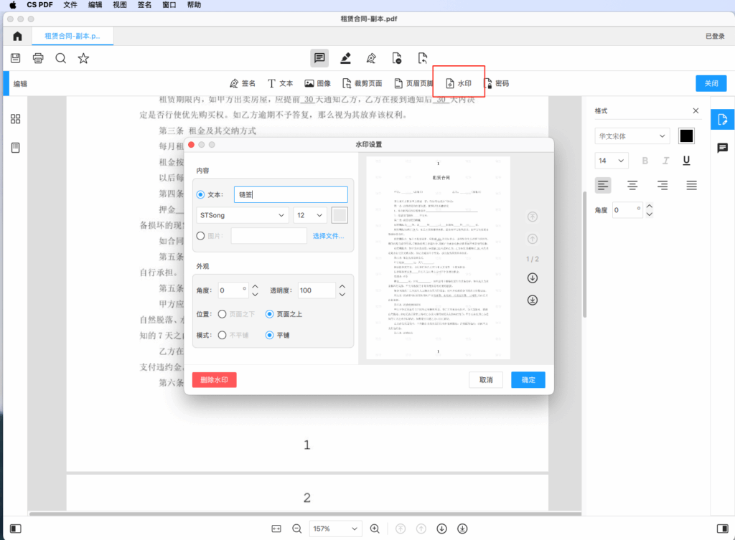
Task: Open the 窗口 menu
Action: pos(169,5)
